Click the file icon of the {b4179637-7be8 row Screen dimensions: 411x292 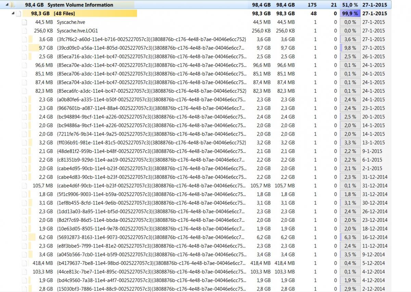click(24, 263)
